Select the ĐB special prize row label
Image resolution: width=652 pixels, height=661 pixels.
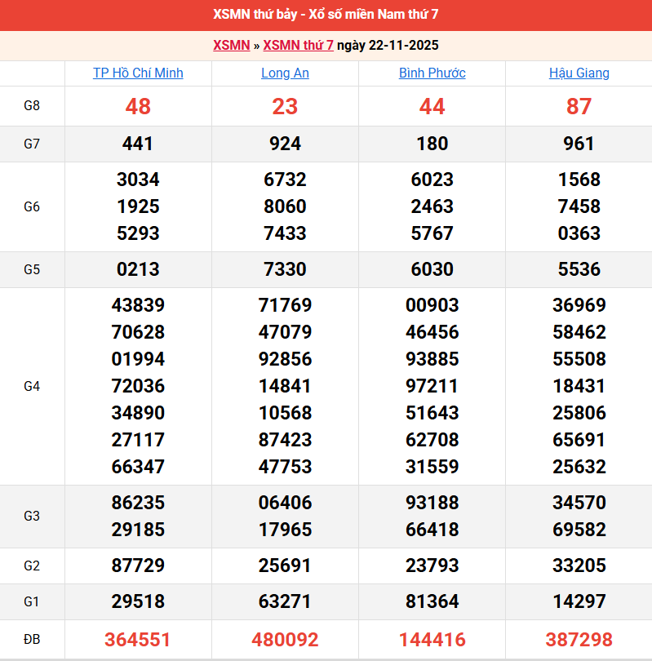(x=32, y=639)
